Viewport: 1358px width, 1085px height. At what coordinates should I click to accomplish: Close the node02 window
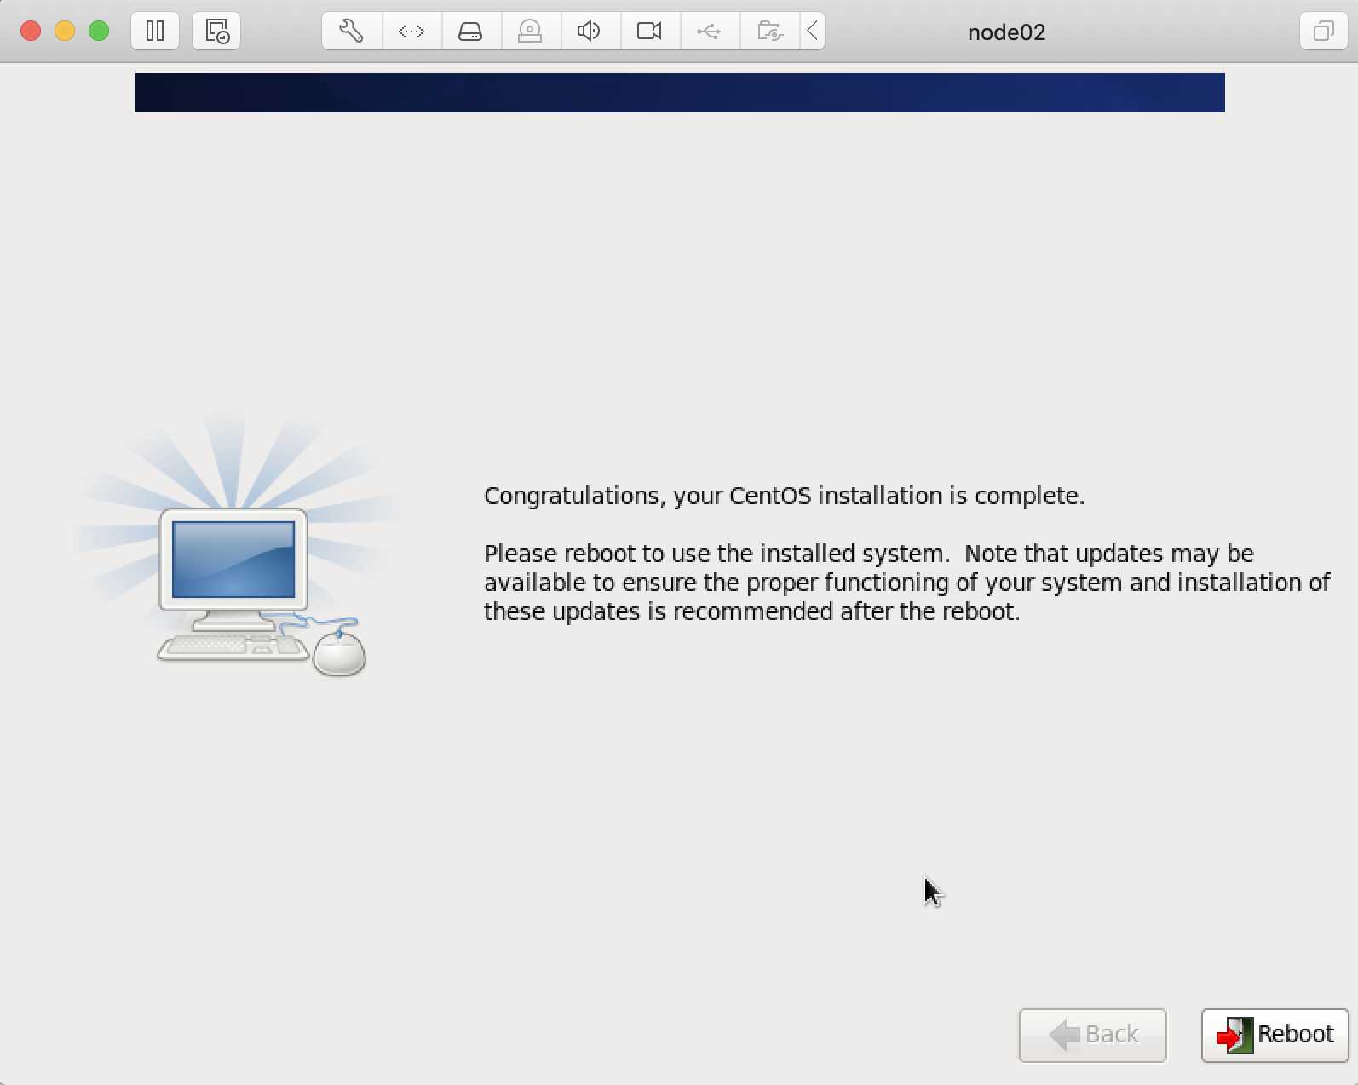(31, 32)
